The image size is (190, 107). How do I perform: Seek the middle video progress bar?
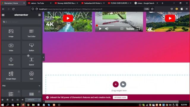pyautogui.click(x=119, y=26)
